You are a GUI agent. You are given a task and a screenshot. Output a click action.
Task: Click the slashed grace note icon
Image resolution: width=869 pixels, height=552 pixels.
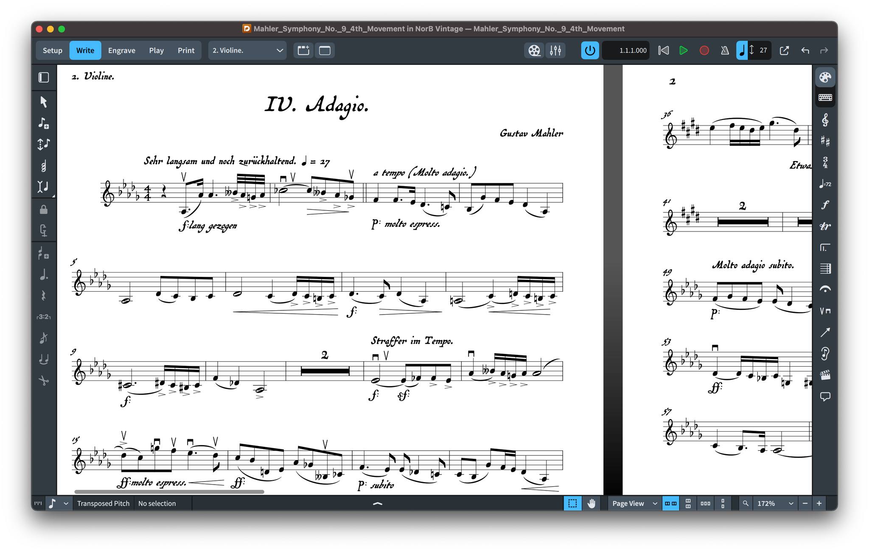point(44,338)
